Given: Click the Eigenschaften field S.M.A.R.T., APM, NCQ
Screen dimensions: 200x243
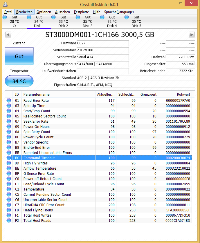Looking at the screenshot, I should [136, 85].
